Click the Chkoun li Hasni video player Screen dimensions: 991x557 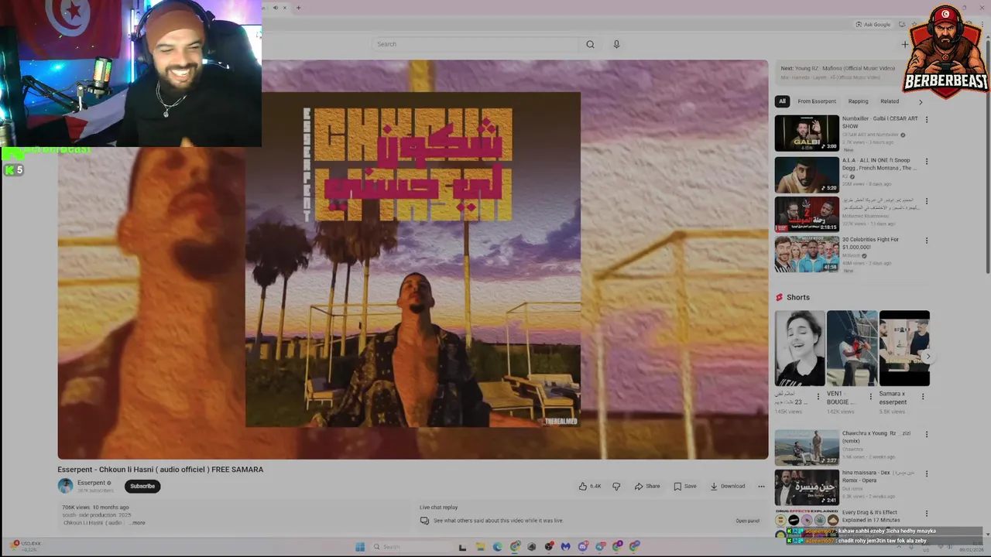coord(413,259)
